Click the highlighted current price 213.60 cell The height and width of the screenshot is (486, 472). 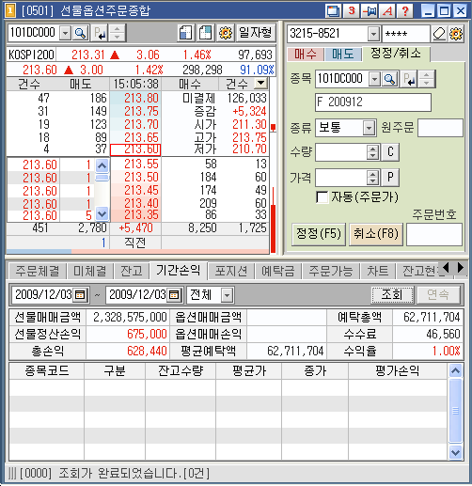click(x=135, y=149)
